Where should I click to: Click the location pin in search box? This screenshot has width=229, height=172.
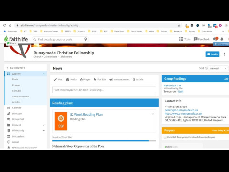[86, 39]
